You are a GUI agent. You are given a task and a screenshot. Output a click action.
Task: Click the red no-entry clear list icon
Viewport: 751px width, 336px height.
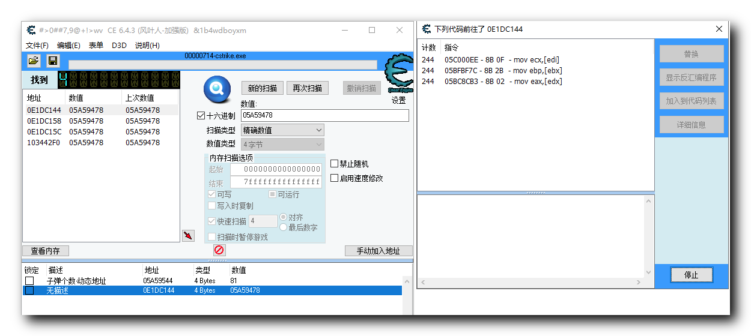click(x=219, y=250)
